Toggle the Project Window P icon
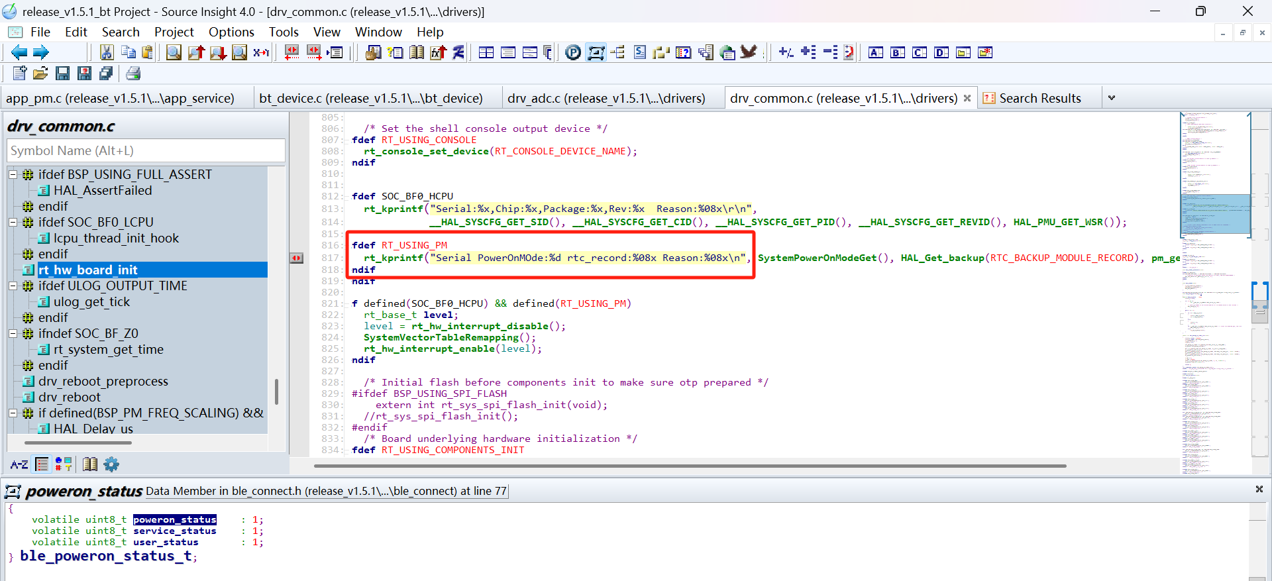Image resolution: width=1272 pixels, height=581 pixels. tap(573, 52)
